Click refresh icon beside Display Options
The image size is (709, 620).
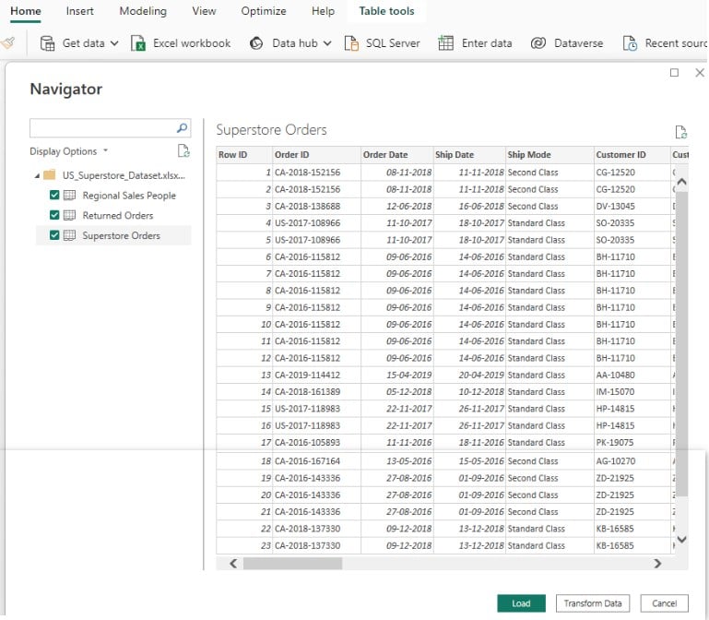coord(183,150)
